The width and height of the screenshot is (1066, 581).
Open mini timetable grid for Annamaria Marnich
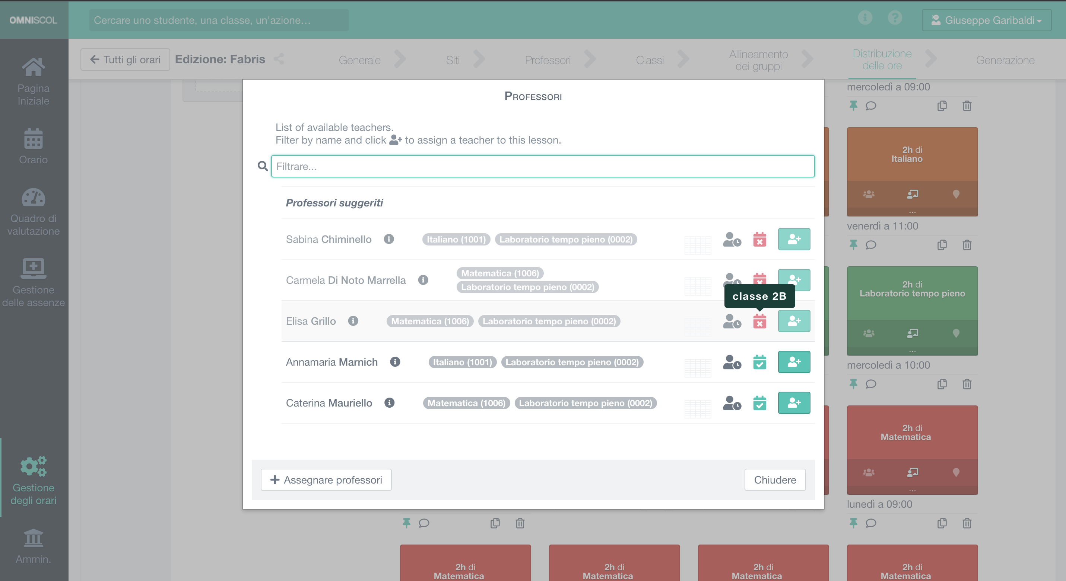(697, 367)
